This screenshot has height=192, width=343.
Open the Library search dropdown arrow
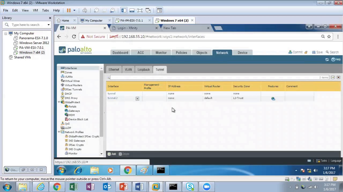click(x=49, y=25)
